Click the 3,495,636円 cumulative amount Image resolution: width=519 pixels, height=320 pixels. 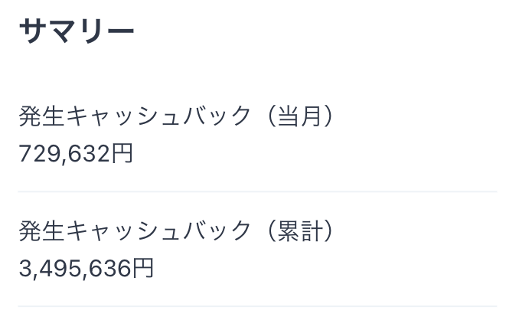tap(86, 269)
